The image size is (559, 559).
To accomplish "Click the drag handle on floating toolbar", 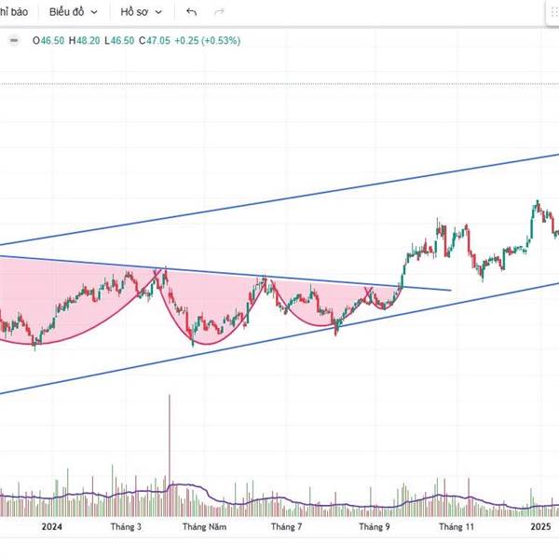I will click(x=554, y=12).
